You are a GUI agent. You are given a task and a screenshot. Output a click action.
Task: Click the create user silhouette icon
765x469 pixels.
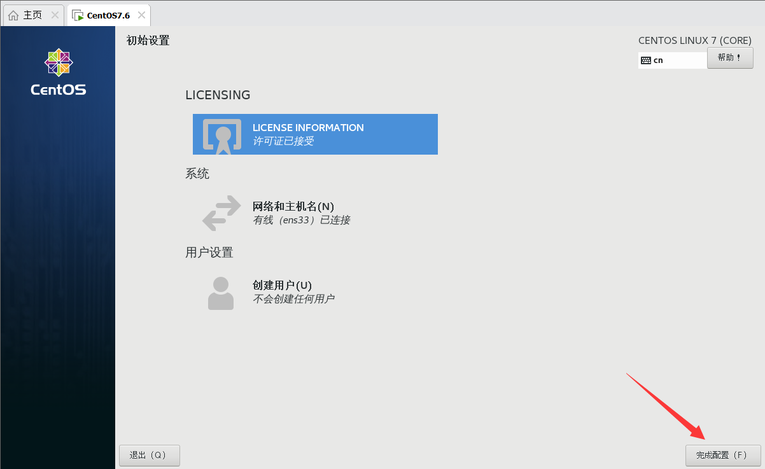pyautogui.click(x=221, y=293)
